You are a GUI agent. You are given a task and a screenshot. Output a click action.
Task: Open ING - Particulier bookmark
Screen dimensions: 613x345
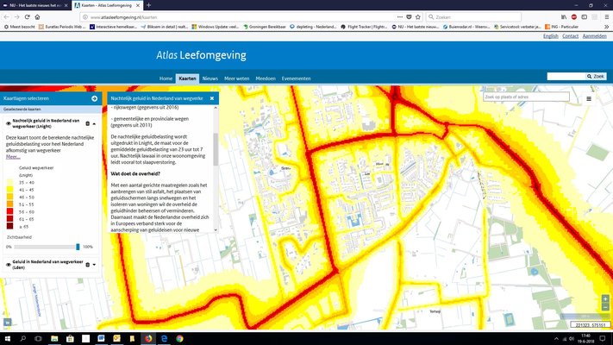tap(561, 27)
